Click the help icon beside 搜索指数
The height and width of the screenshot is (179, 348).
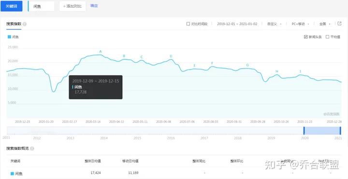pyautogui.click(x=25, y=24)
